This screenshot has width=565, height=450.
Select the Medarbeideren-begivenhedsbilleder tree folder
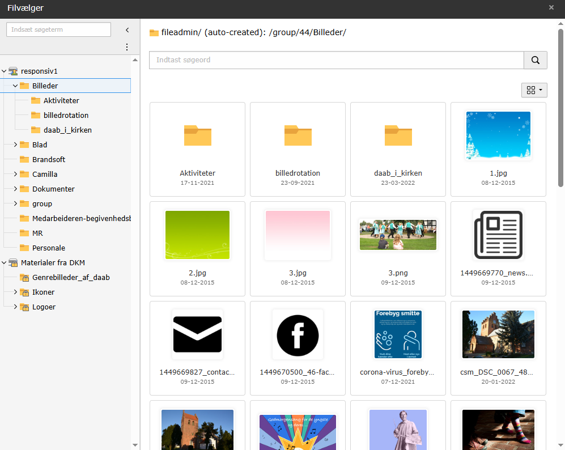tap(82, 219)
